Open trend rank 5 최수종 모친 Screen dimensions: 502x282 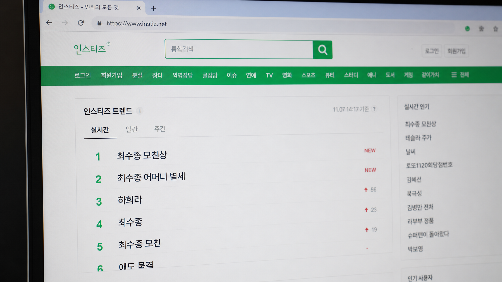click(140, 244)
